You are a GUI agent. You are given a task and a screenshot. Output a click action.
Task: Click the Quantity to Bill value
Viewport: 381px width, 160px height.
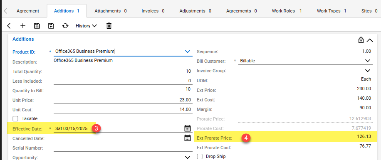click(188, 89)
